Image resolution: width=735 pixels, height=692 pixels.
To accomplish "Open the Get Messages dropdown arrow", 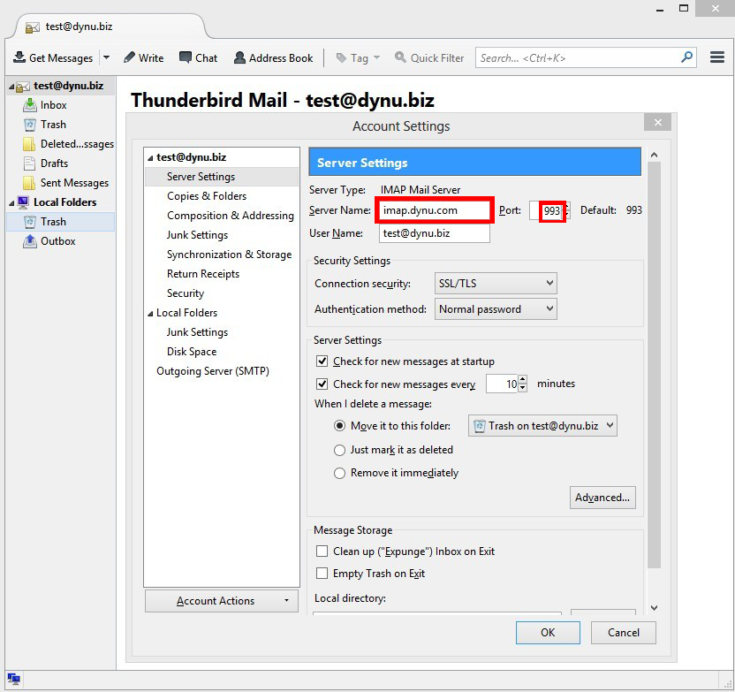I will 106,57.
